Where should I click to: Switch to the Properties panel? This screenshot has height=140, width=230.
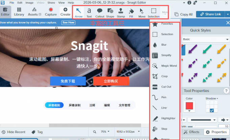point(216,132)
